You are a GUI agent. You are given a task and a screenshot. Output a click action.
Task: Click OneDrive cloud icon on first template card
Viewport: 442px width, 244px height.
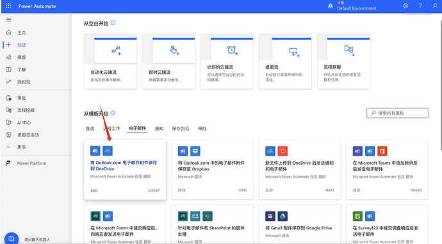(108, 151)
